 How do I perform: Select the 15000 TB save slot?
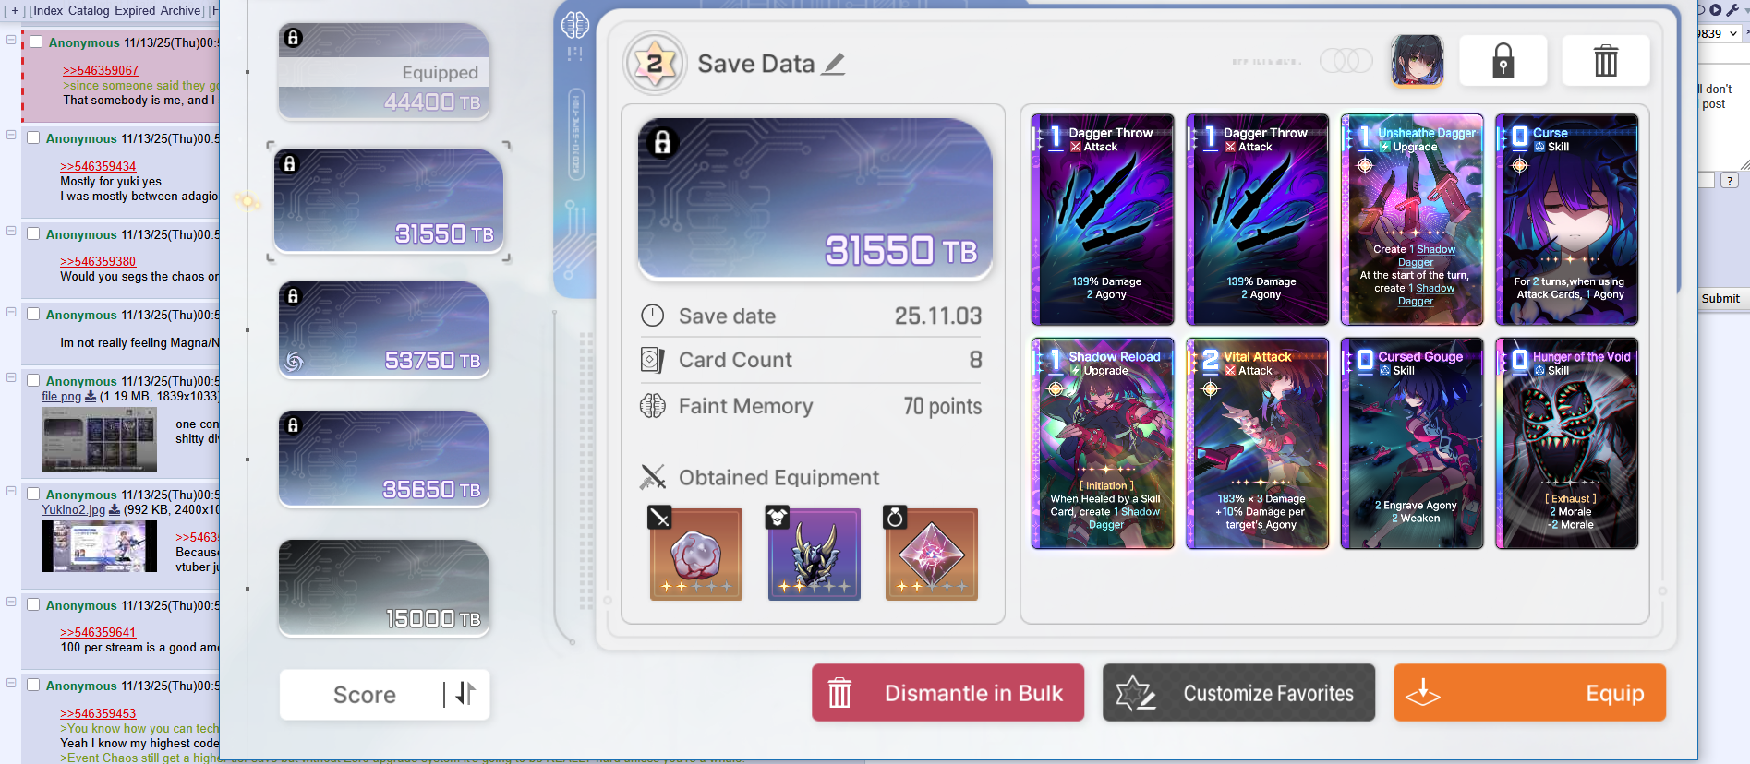click(383, 588)
